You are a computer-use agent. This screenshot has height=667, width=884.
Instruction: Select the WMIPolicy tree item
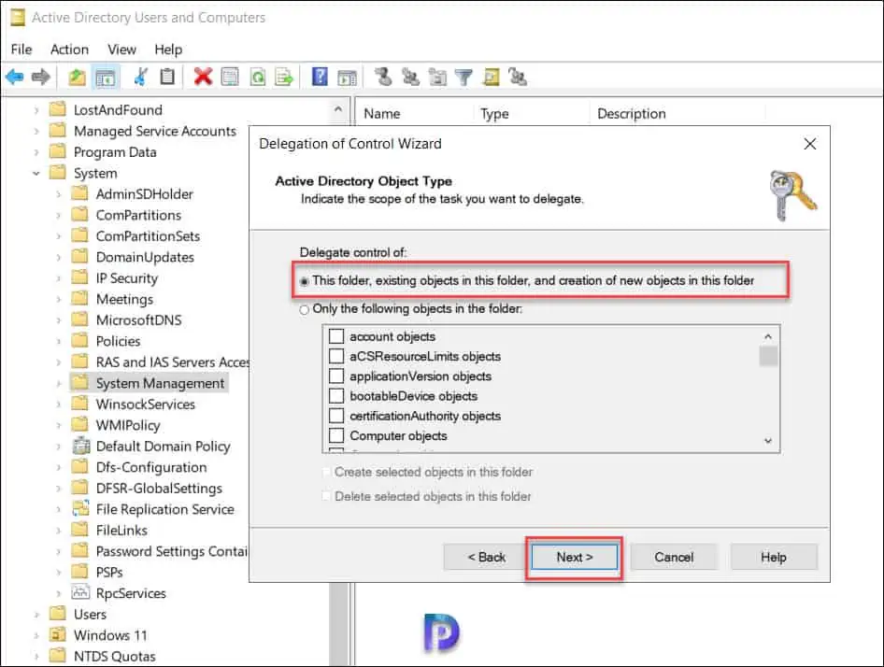(x=128, y=425)
